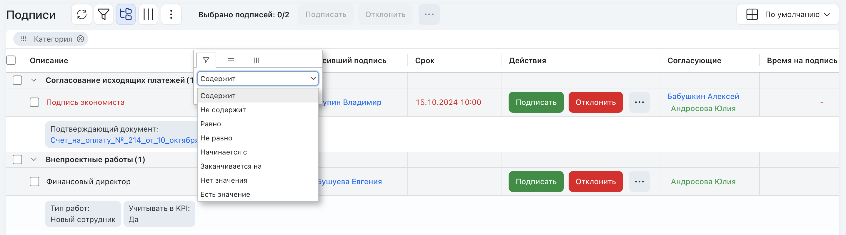Viewport: 846px width, 235px height.
Task: Click the layout grid icon by По умолчанию
Action: [752, 14]
